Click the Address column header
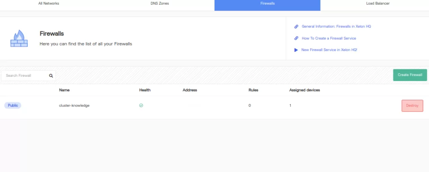Viewport: 429px width, 172px height. pos(190,90)
